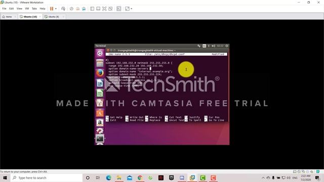Image resolution: width=324 pixels, height=182 pixels.
Task: Open the Help menu
Action: click(x=43, y=9)
